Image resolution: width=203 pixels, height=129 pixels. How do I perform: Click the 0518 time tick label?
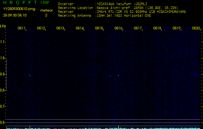[x=157, y=28]
